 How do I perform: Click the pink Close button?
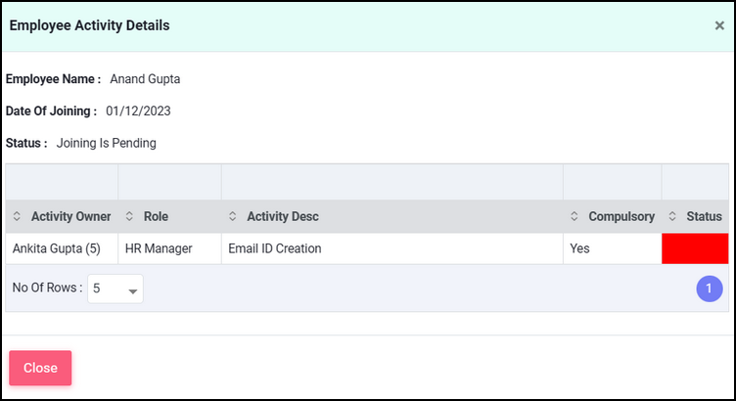click(40, 368)
